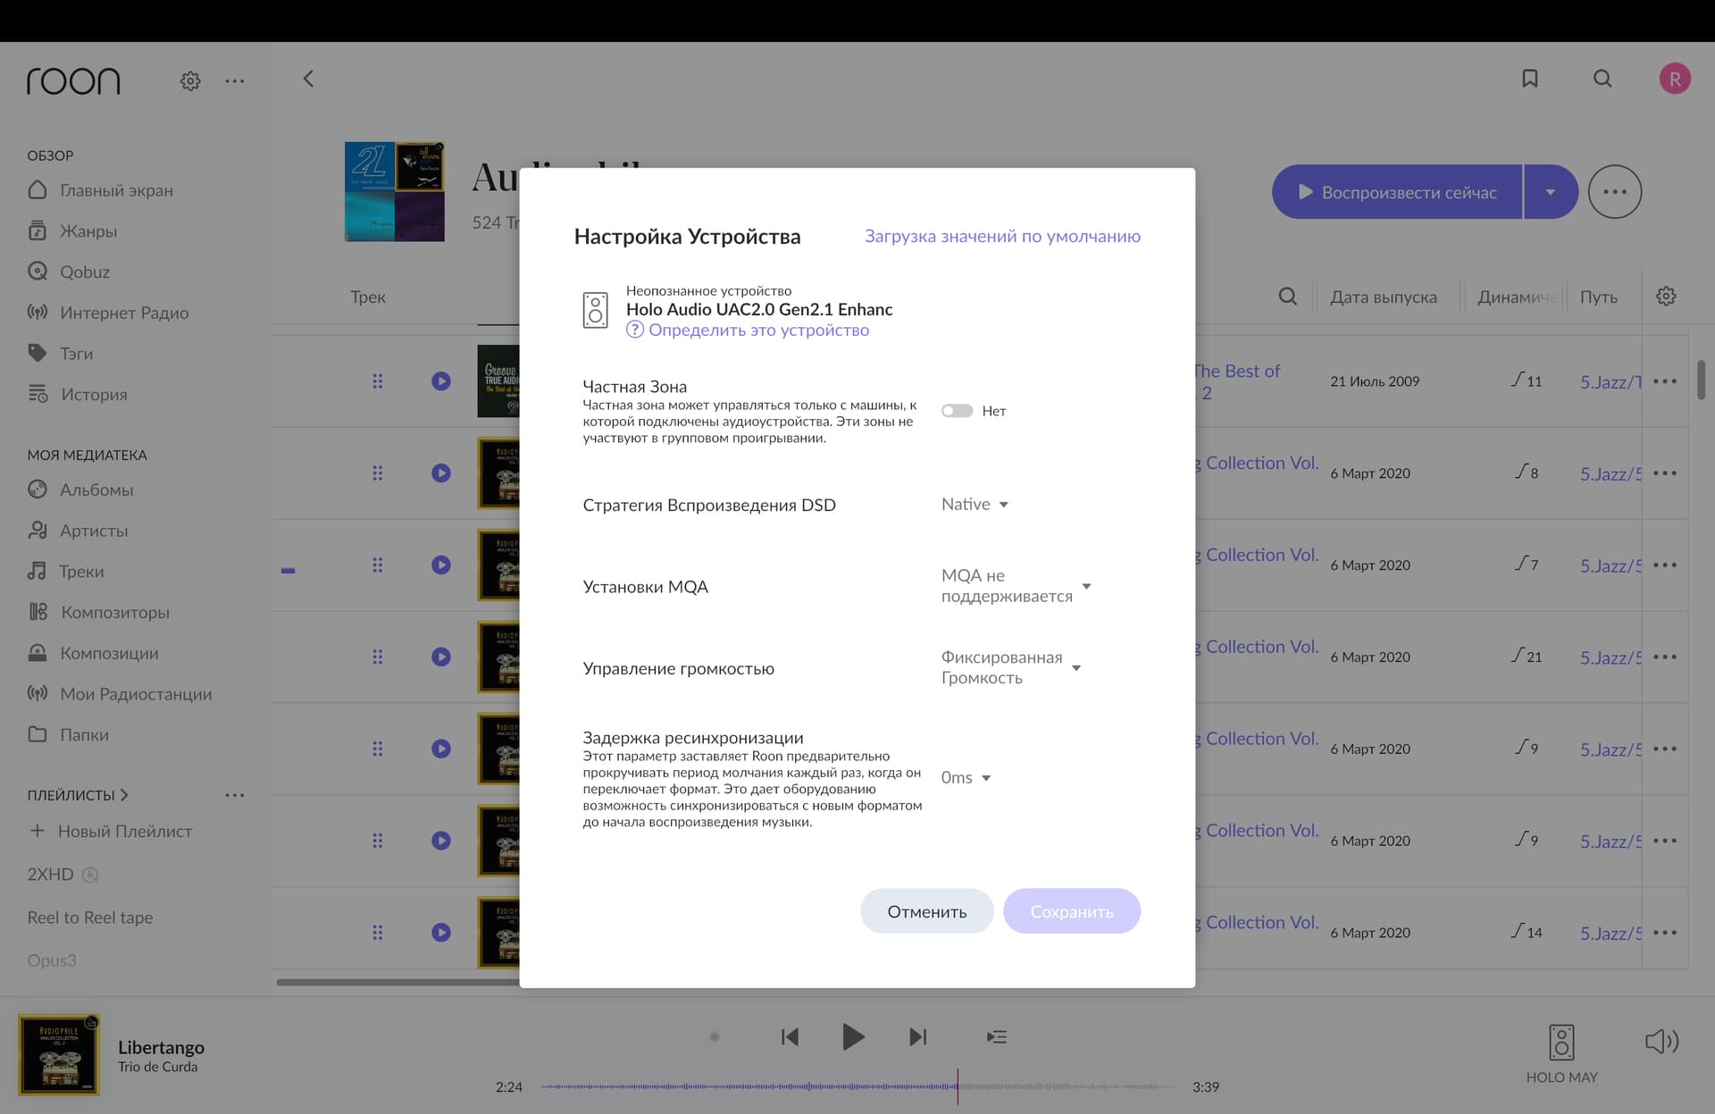The image size is (1715, 1114).
Task: Open the Roon settings gear in the sidebar
Action: coord(190,81)
